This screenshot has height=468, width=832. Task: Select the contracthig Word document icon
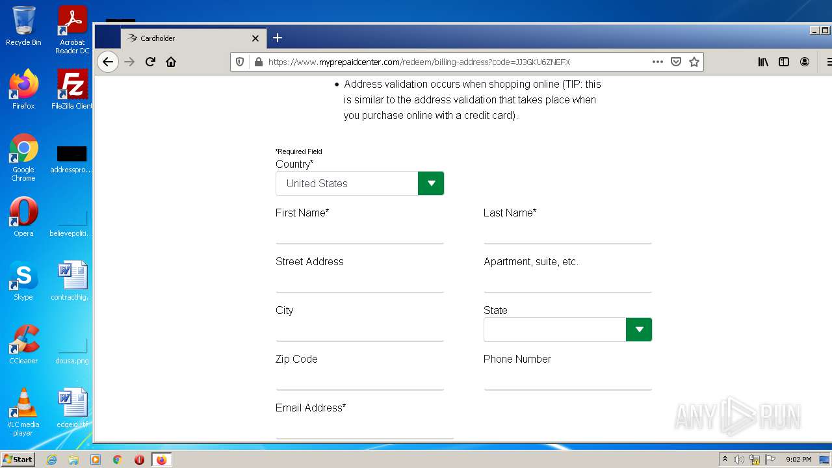[71, 281]
